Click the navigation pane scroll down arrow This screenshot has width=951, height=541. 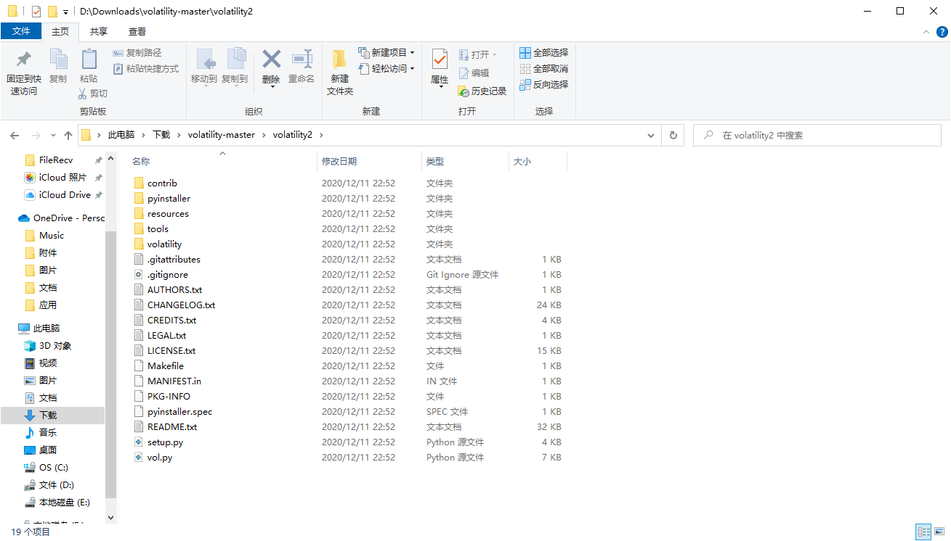pos(111,518)
